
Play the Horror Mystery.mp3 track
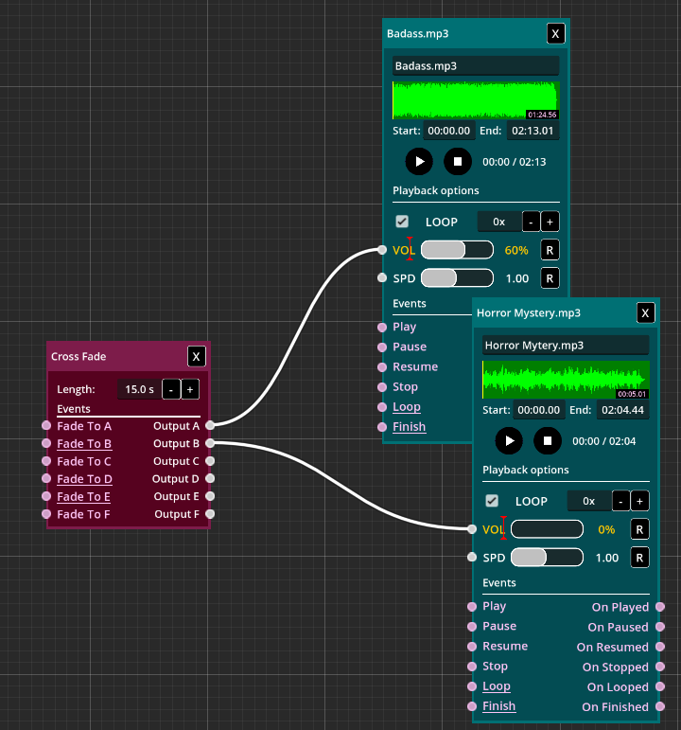[x=509, y=440]
